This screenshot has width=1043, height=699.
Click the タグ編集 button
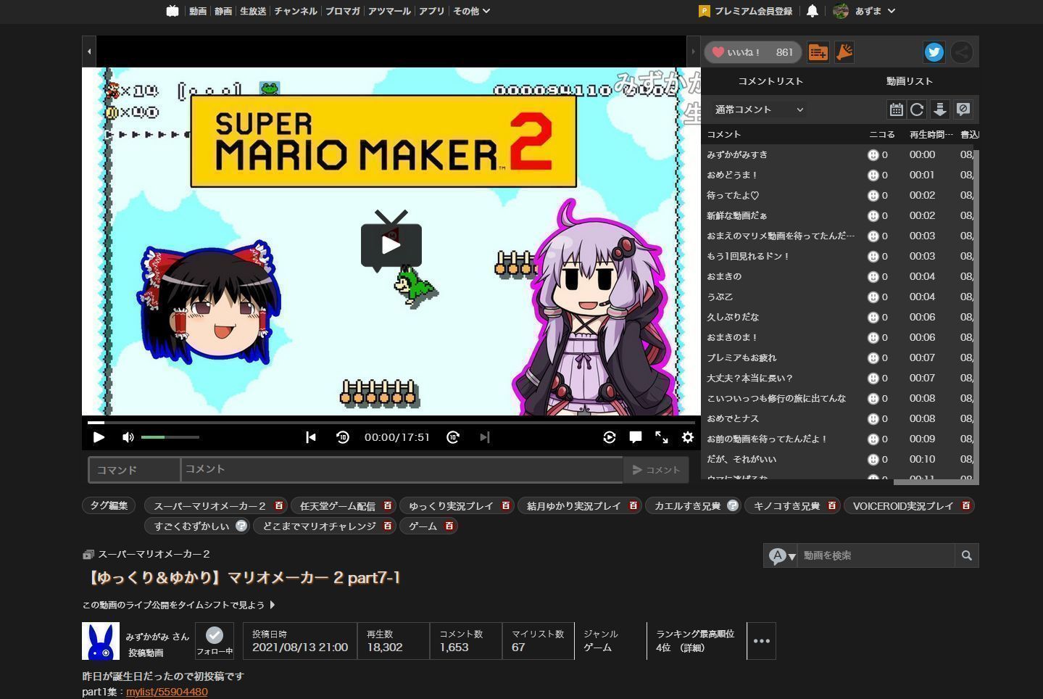click(x=109, y=506)
